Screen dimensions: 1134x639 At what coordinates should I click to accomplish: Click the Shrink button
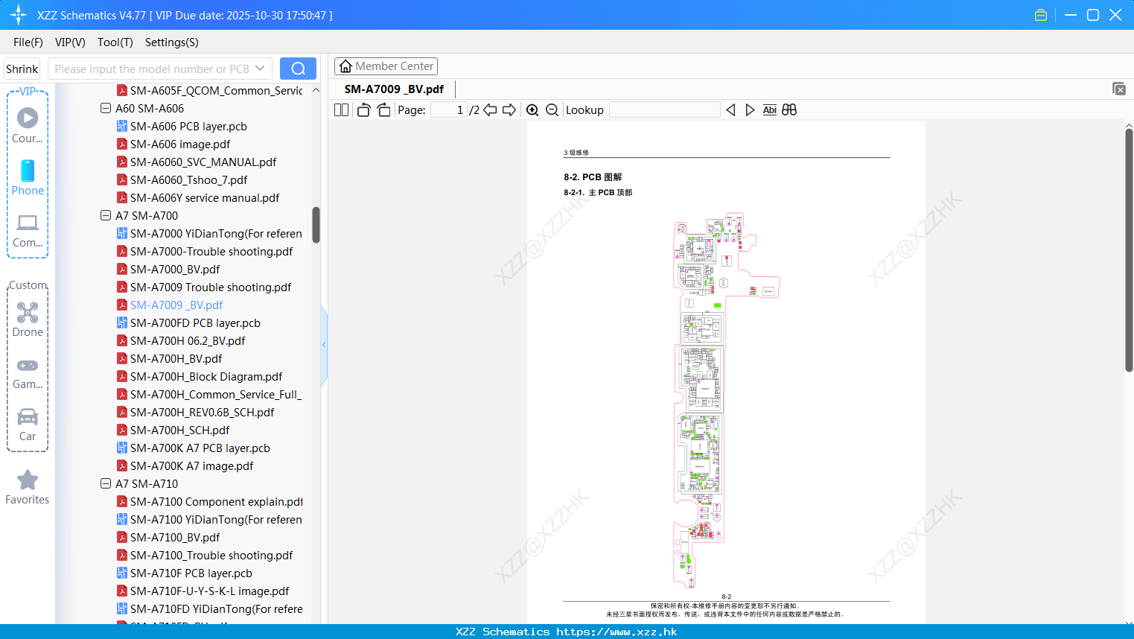(x=22, y=69)
